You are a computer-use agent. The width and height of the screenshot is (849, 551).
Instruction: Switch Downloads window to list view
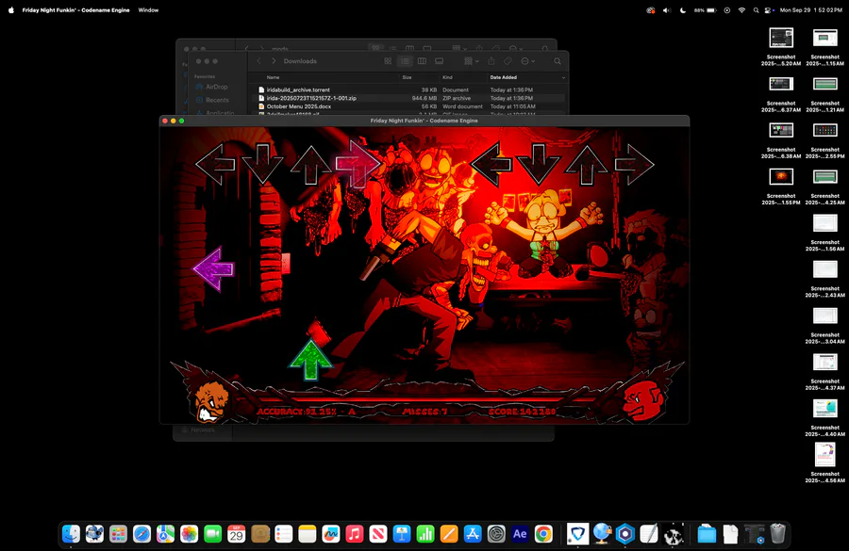click(x=405, y=61)
